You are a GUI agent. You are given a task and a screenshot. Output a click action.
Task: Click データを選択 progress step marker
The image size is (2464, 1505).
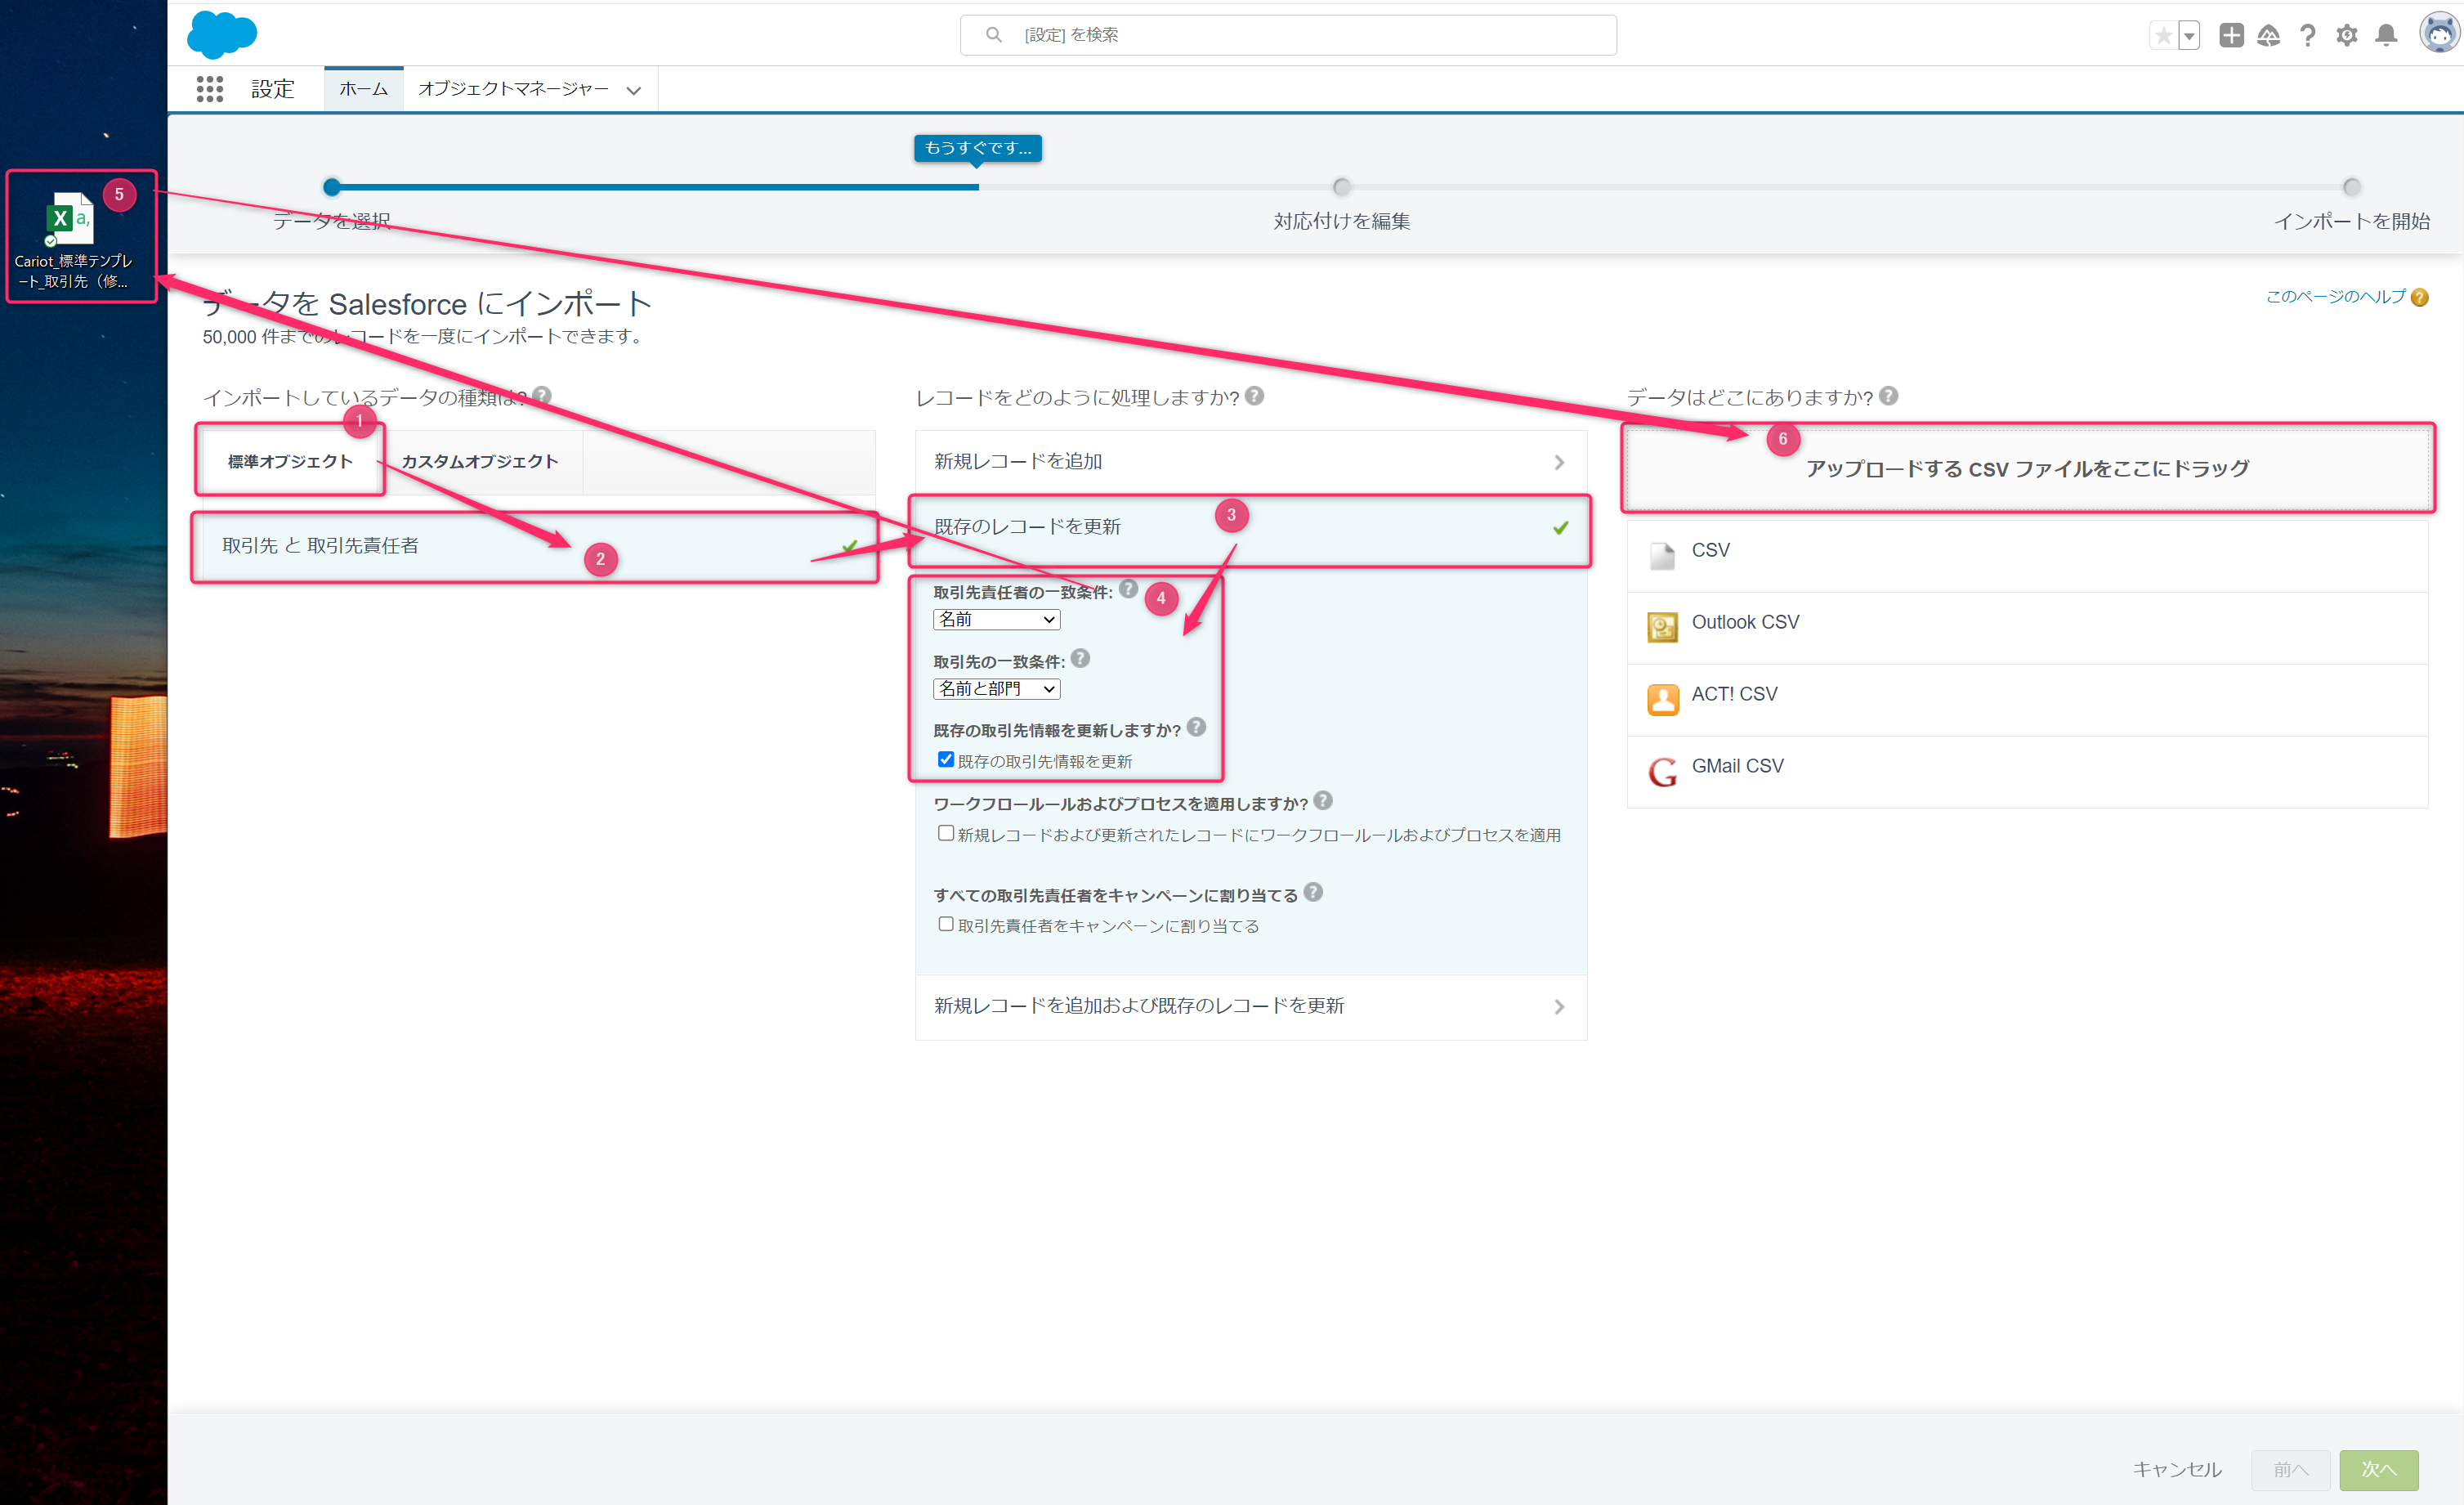332,187
